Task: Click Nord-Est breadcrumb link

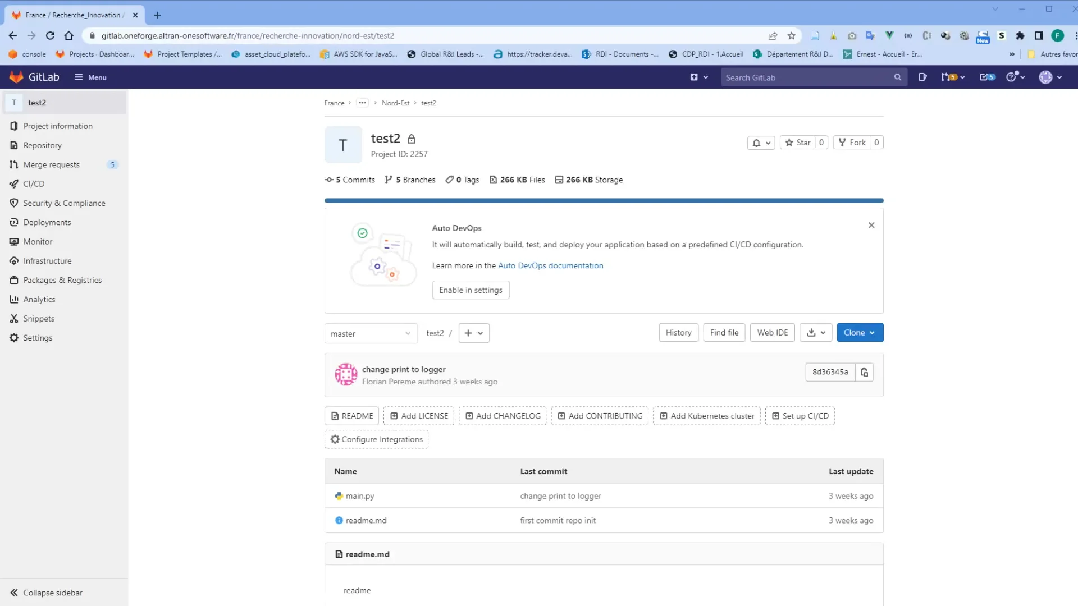Action: tap(395, 103)
